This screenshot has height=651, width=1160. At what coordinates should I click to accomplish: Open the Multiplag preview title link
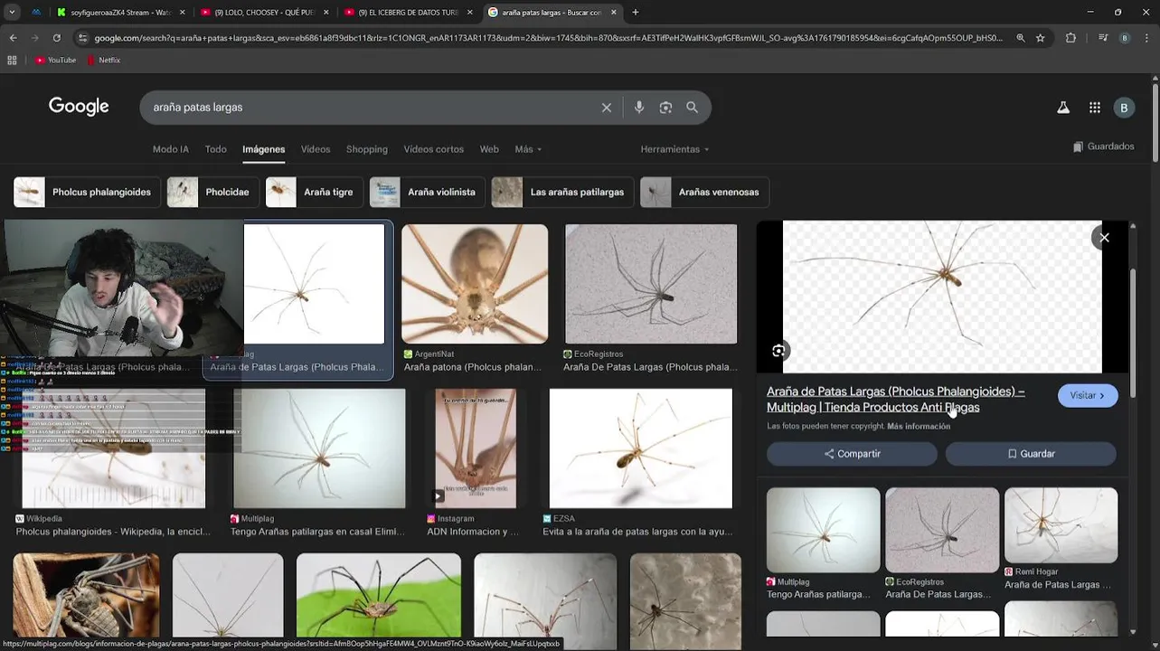coord(896,400)
